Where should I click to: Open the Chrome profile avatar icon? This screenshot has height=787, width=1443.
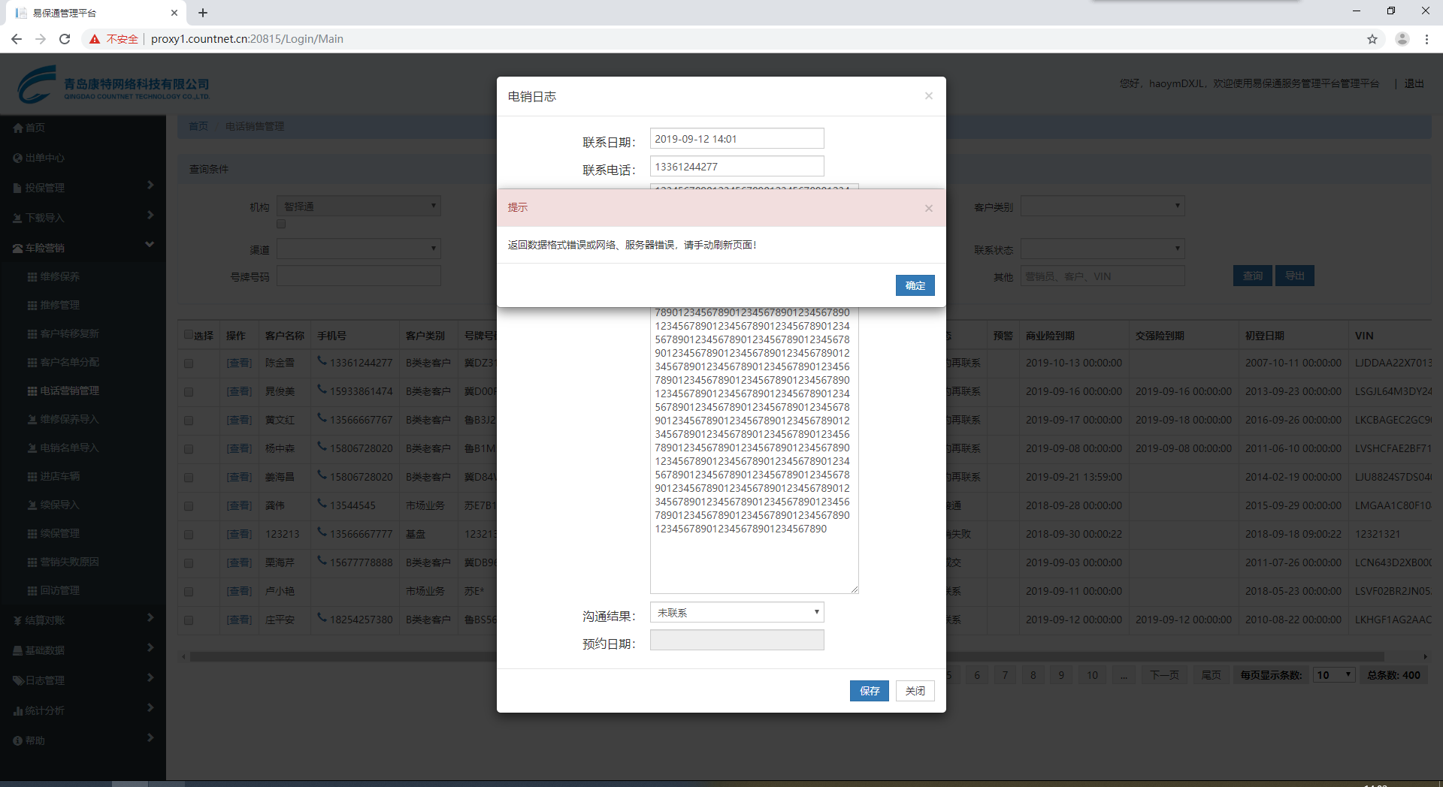(1402, 39)
